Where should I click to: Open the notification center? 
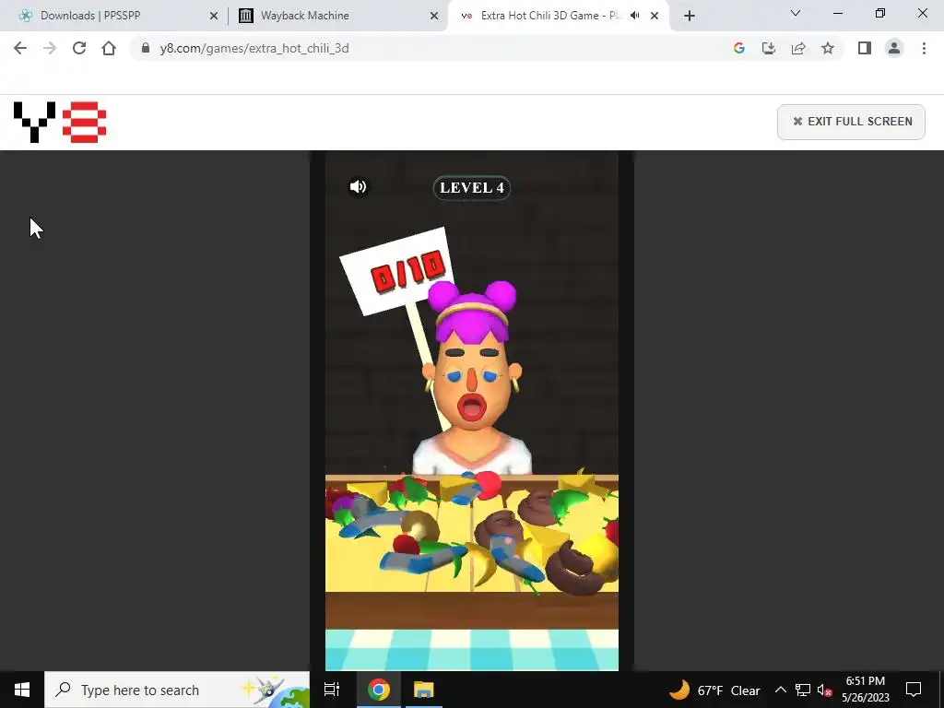click(x=914, y=690)
